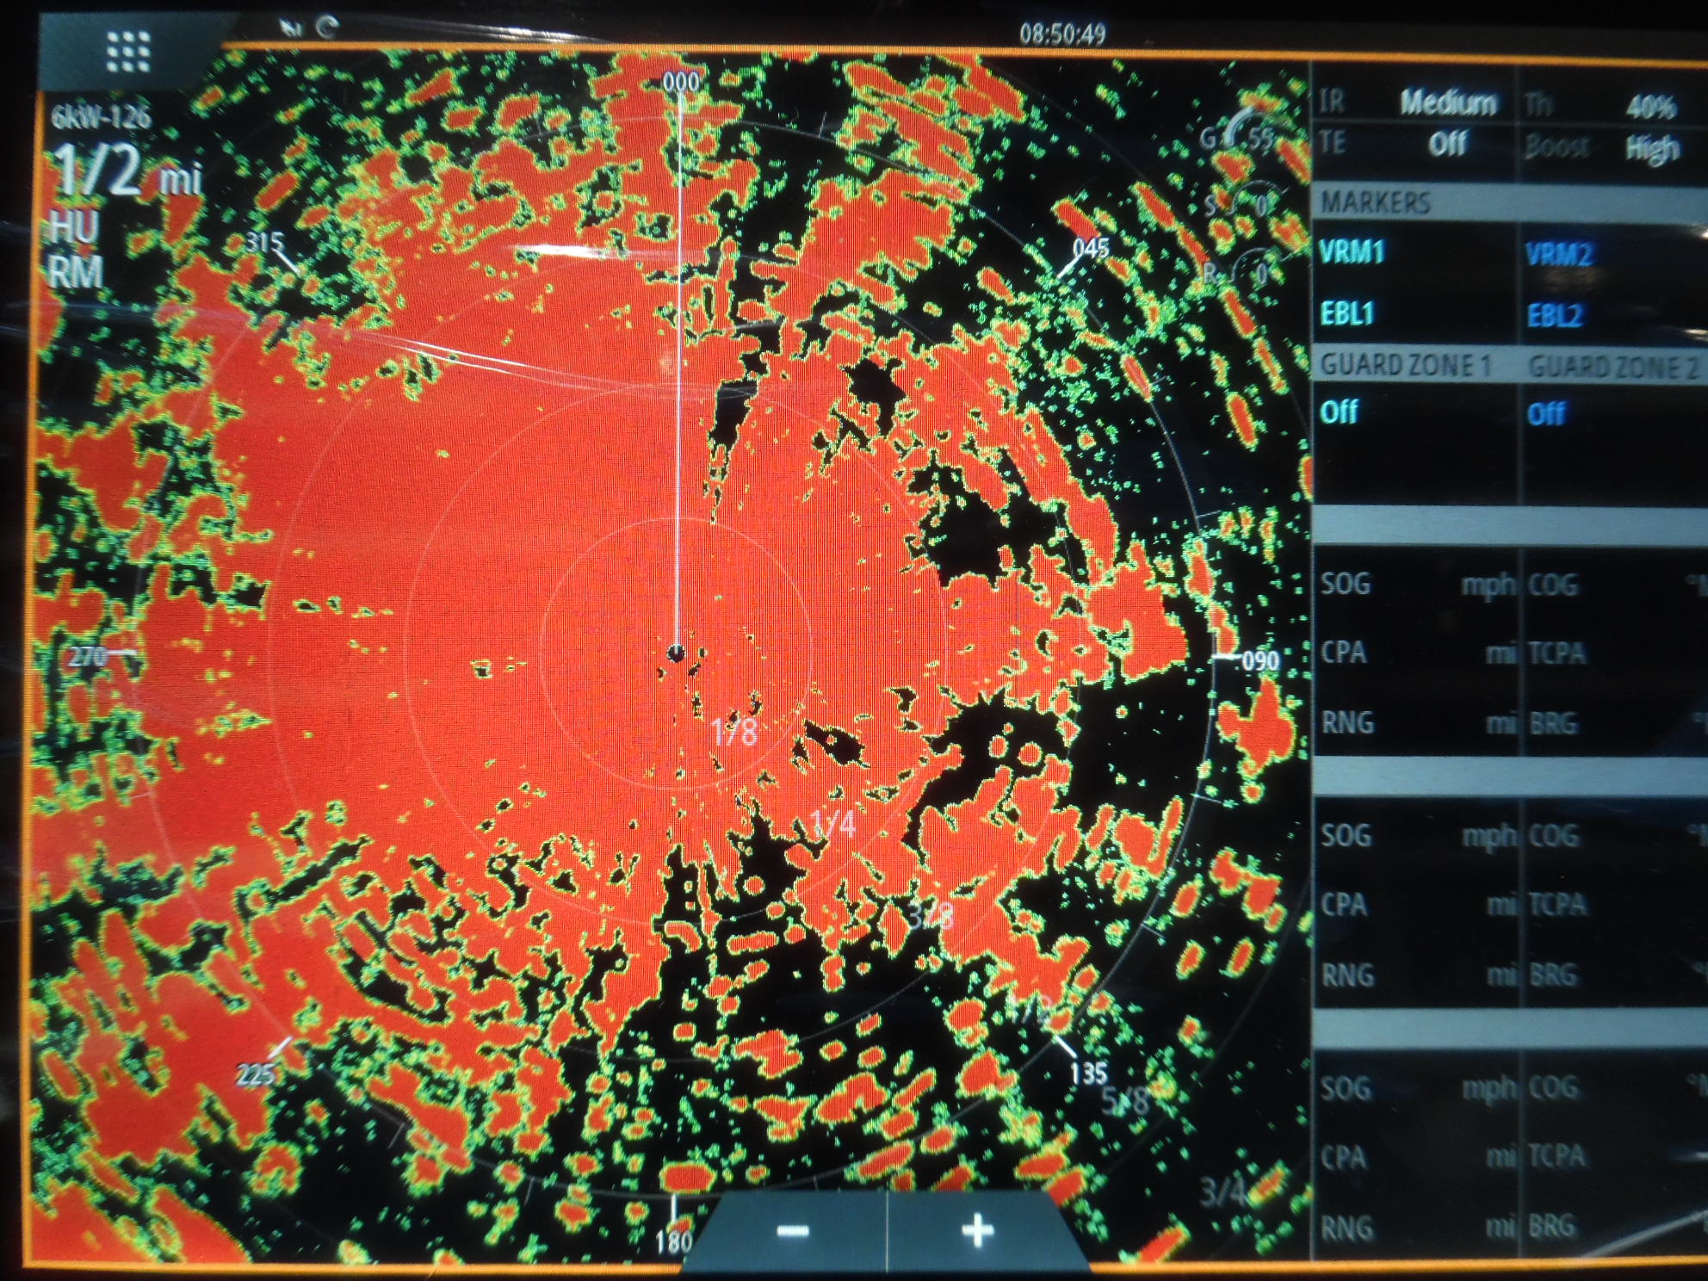1708x1281 pixels.
Task: Click the EBL1 marker label
Action: click(1347, 313)
